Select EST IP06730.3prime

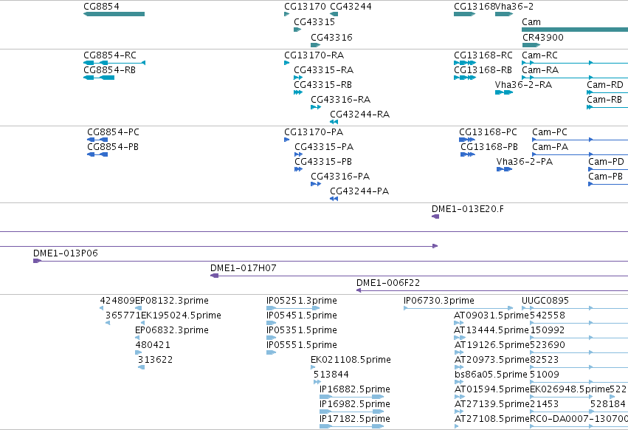439,301
